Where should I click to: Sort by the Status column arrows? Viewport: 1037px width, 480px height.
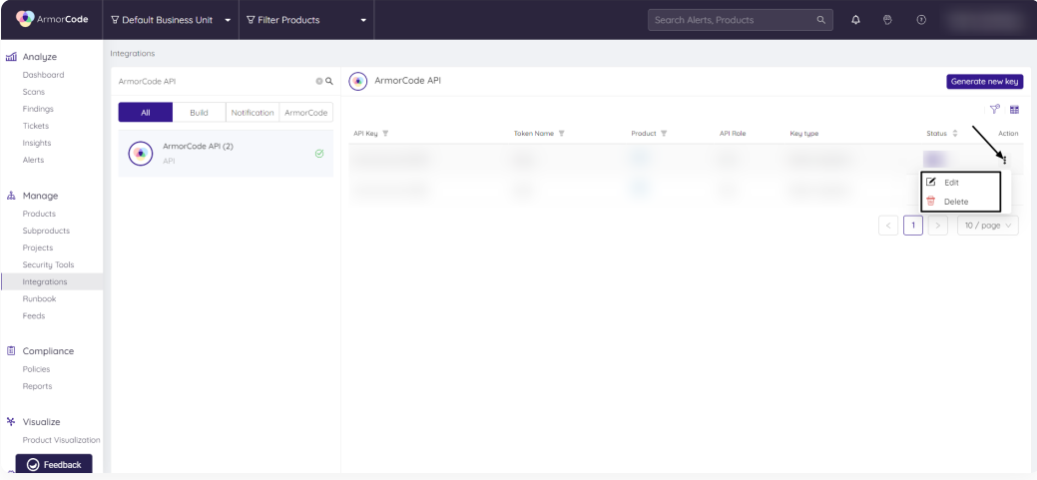coord(954,134)
